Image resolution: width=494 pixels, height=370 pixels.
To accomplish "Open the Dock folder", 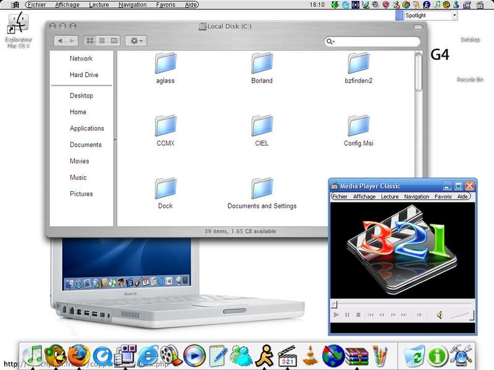I will (x=165, y=194).
